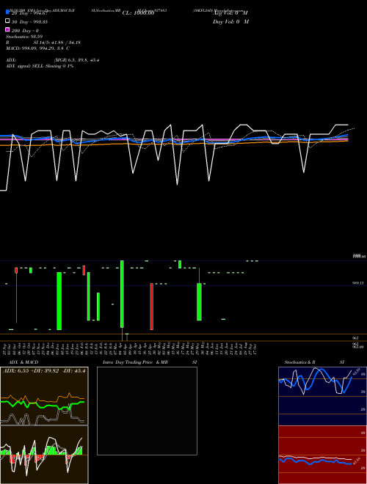367x484 pixels.
Task: Click the 'Stochastics: 93.59' reading
Action: 24,37
